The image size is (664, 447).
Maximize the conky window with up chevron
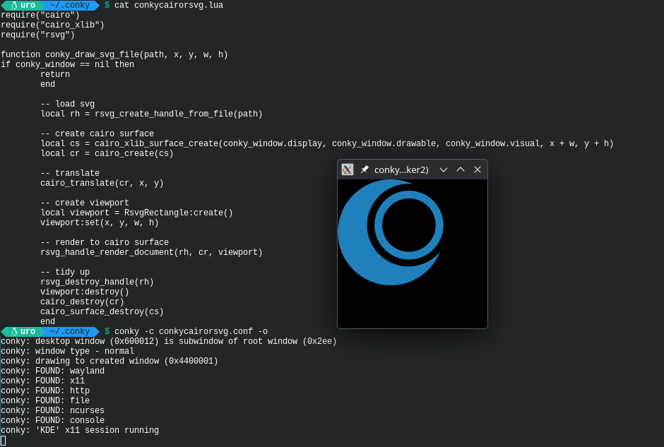461,169
